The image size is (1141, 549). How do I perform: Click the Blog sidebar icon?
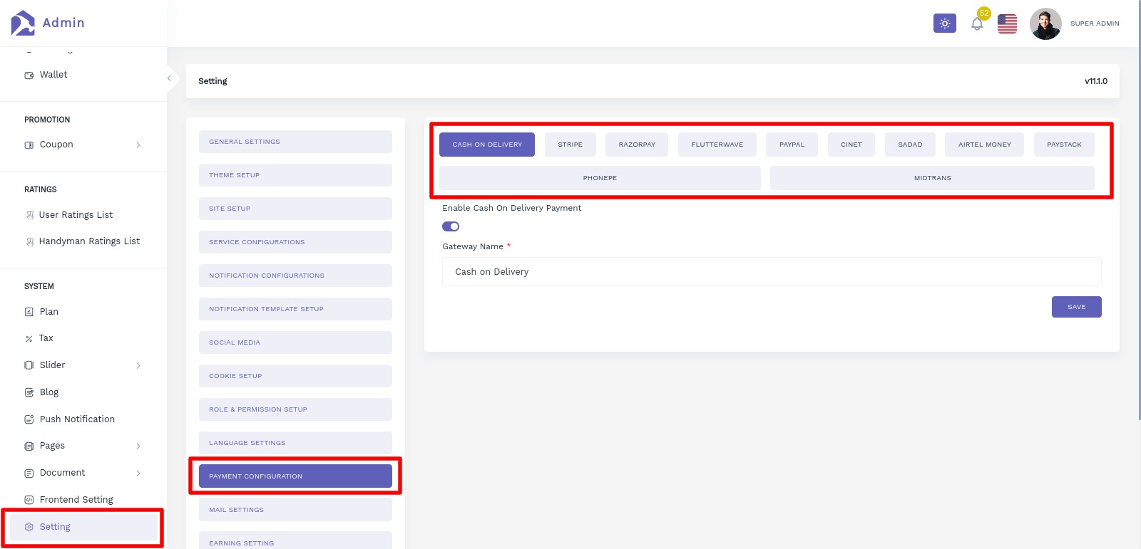pos(29,392)
